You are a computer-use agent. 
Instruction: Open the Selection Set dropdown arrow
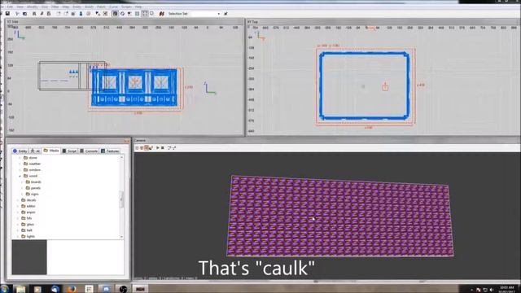(219, 14)
